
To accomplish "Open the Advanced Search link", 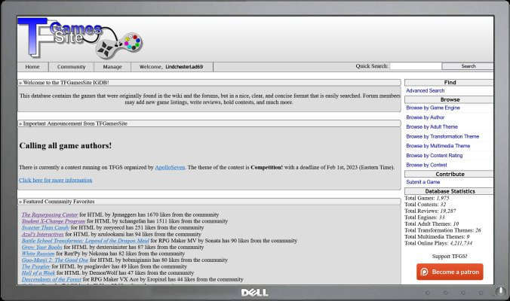I will [425, 91].
